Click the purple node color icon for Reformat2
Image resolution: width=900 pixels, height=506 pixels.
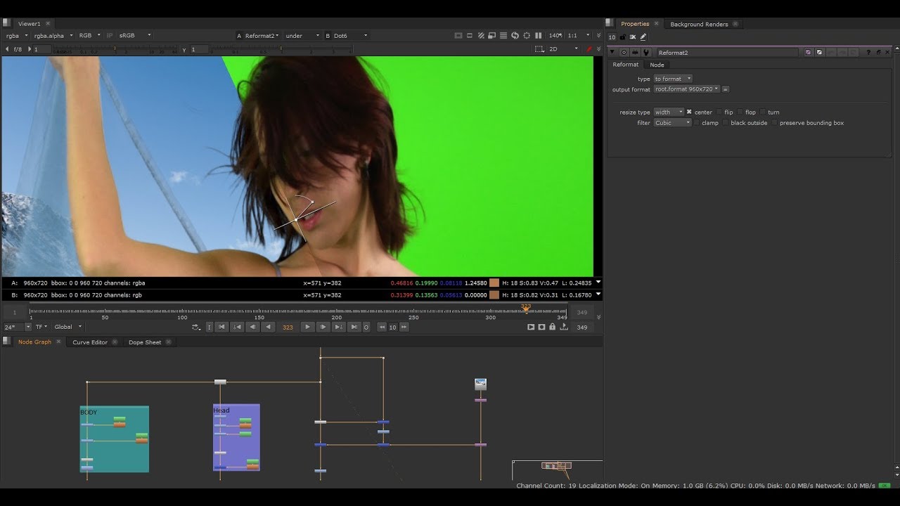pos(809,53)
